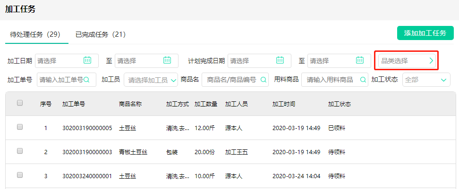Screen dimensions: 459x189
Task: Click the 添加加工任务 button
Action: [x=425, y=33]
